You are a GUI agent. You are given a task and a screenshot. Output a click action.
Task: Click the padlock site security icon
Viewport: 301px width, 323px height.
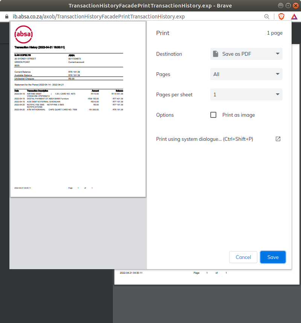click(x=6, y=17)
